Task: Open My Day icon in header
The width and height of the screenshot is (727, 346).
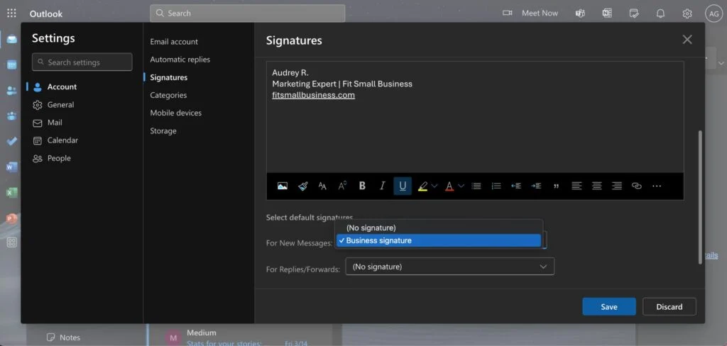Action: 634,13
